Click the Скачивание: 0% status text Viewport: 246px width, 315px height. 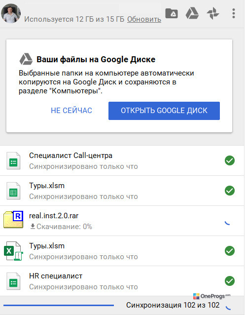64,227
